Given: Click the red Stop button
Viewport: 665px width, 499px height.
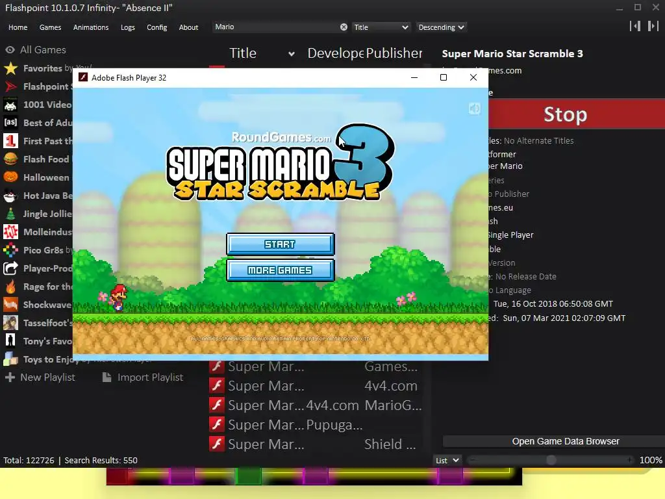Looking at the screenshot, I should pyautogui.click(x=577, y=114).
